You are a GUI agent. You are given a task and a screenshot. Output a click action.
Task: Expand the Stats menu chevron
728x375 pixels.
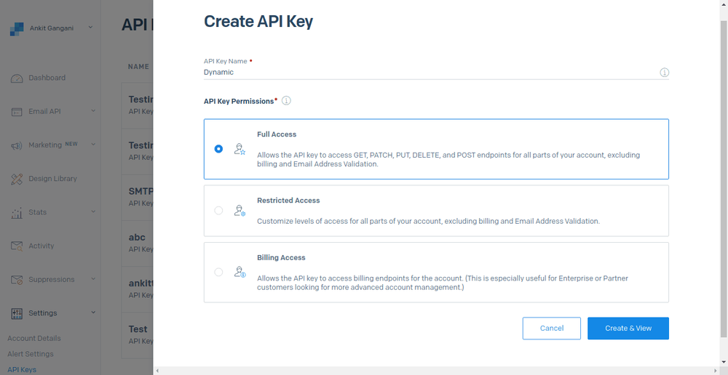point(93,211)
